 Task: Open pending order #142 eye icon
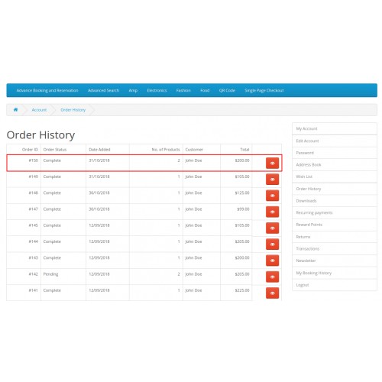pyautogui.click(x=272, y=277)
